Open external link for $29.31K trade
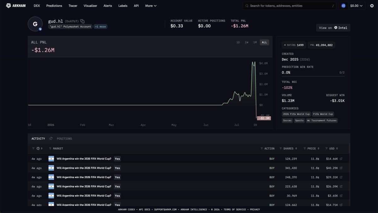 pyautogui.click(x=341, y=177)
